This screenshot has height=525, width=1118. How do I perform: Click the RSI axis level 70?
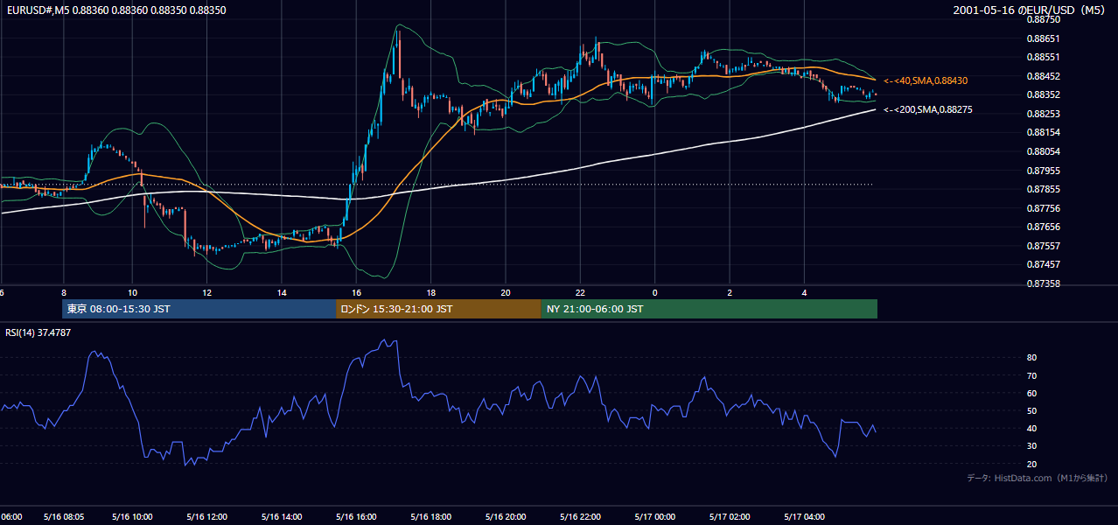[1031, 375]
